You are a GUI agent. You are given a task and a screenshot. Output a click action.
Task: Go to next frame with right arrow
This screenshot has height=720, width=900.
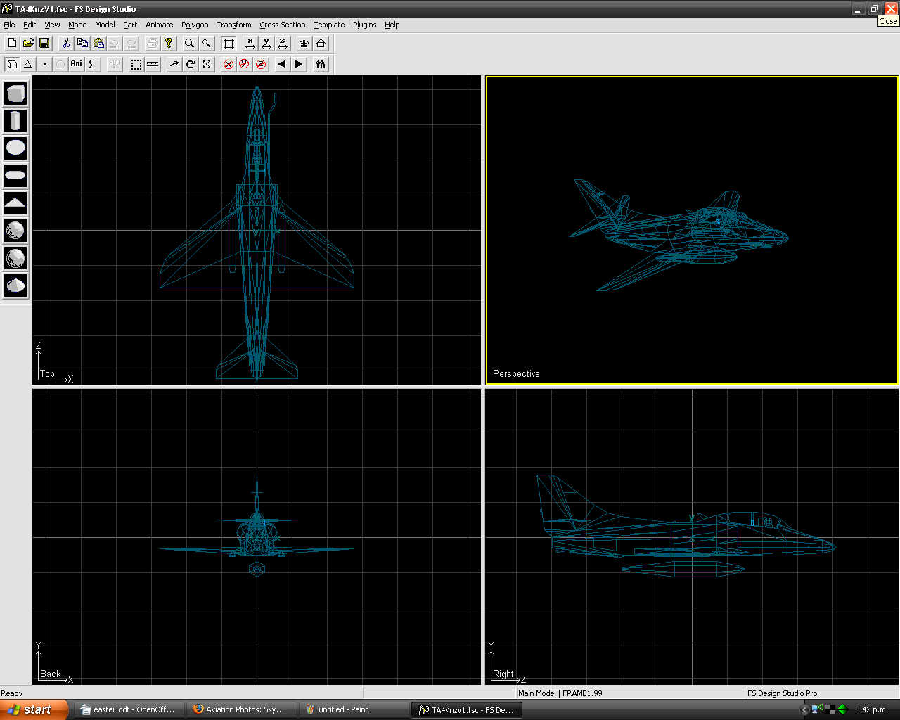pos(299,64)
